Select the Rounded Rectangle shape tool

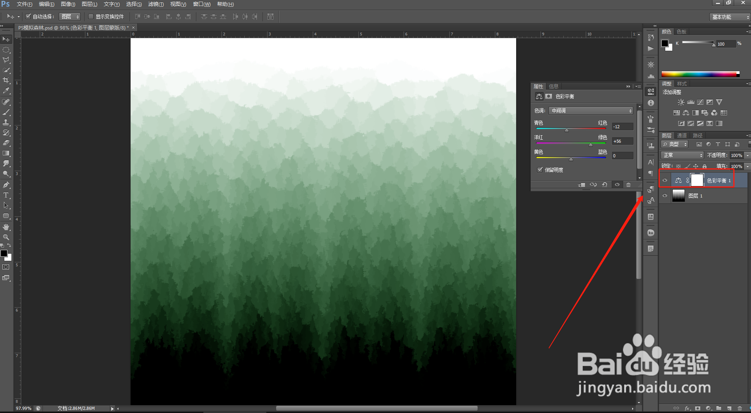tap(6, 216)
